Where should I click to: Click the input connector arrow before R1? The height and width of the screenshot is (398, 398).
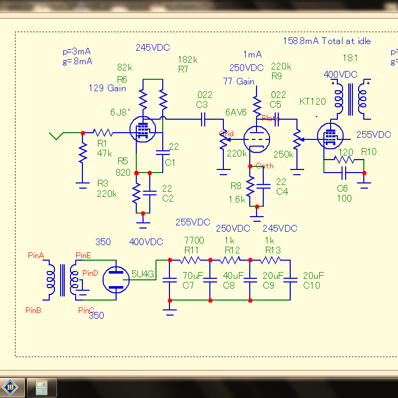[56, 136]
